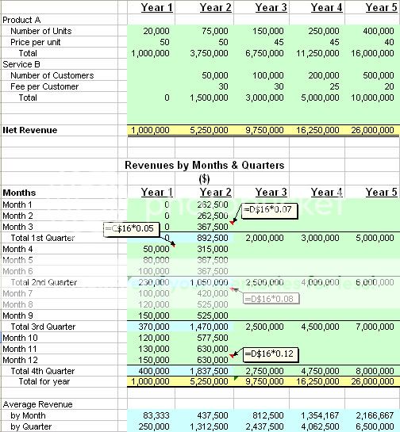Select Product A Year 2 total 3,750,000

(209, 53)
